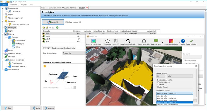
Task: Click the Importar planimetria icon
Action: pyautogui.click(x=94, y=41)
